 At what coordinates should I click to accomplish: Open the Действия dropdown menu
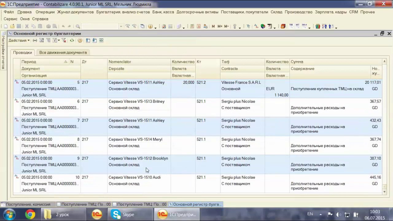19,41
